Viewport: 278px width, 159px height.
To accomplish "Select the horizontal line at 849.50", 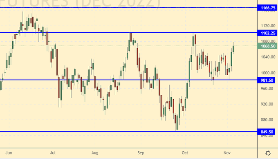I will (x=128, y=132).
